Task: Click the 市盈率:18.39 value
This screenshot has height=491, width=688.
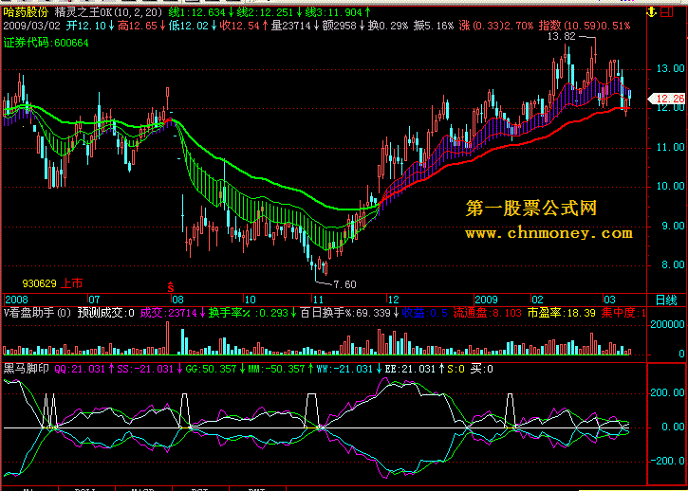Action: pos(561,313)
